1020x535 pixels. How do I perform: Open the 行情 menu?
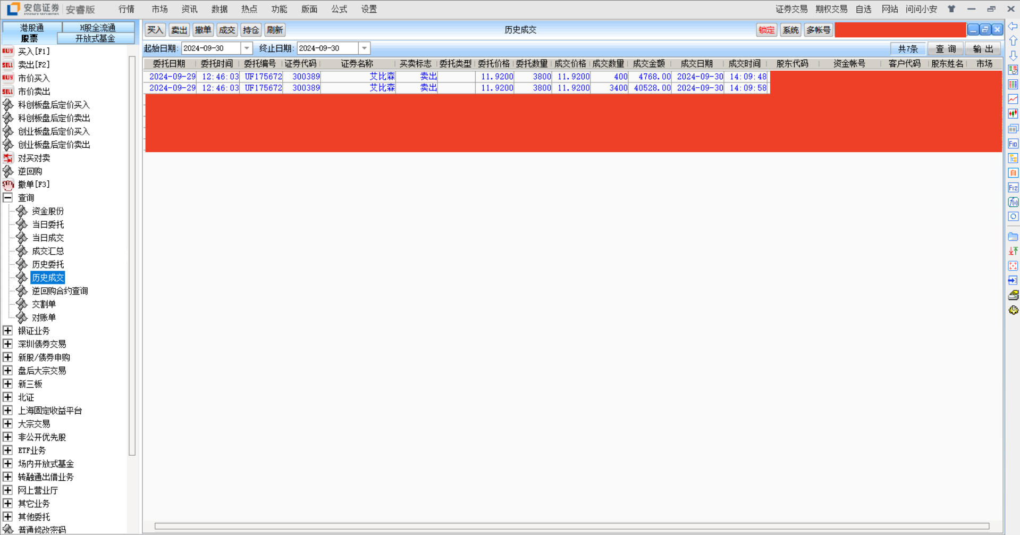127,9
